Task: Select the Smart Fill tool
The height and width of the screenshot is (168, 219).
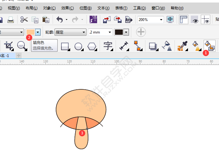Action: click(209, 46)
